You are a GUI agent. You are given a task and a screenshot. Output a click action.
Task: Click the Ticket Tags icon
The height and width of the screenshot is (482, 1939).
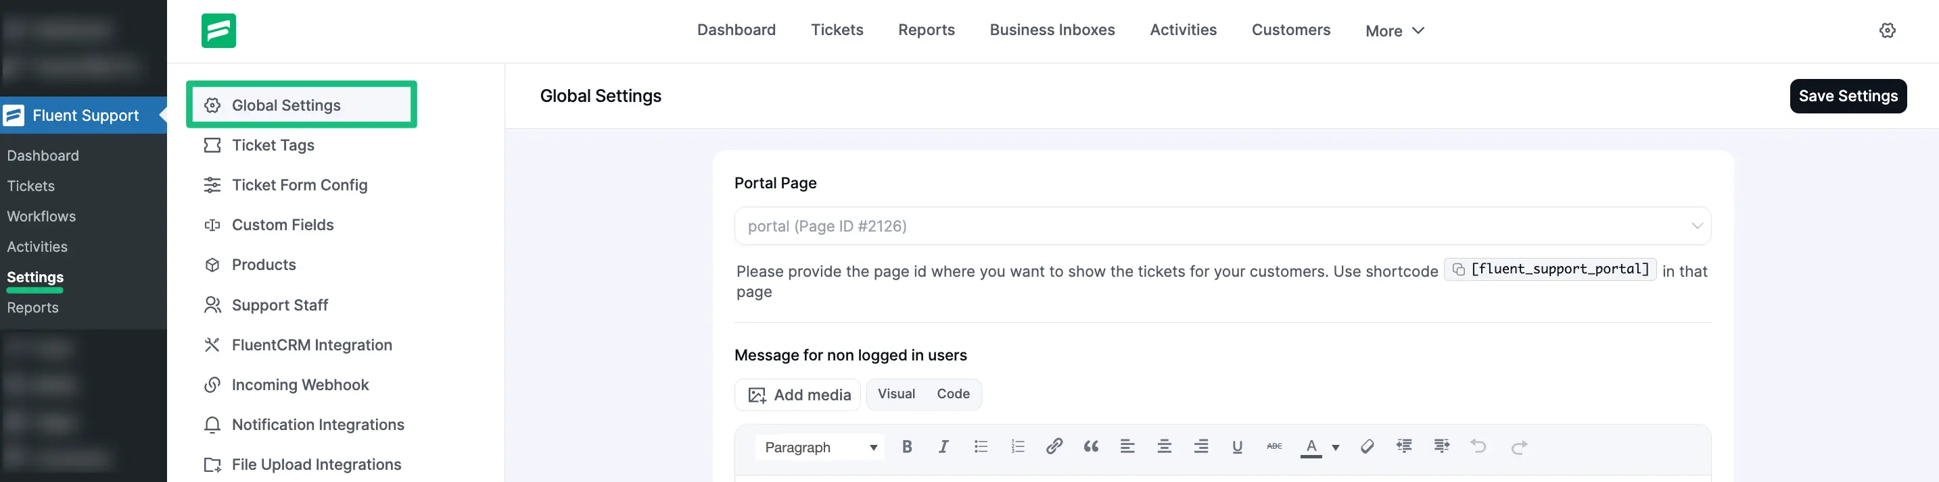pos(212,145)
